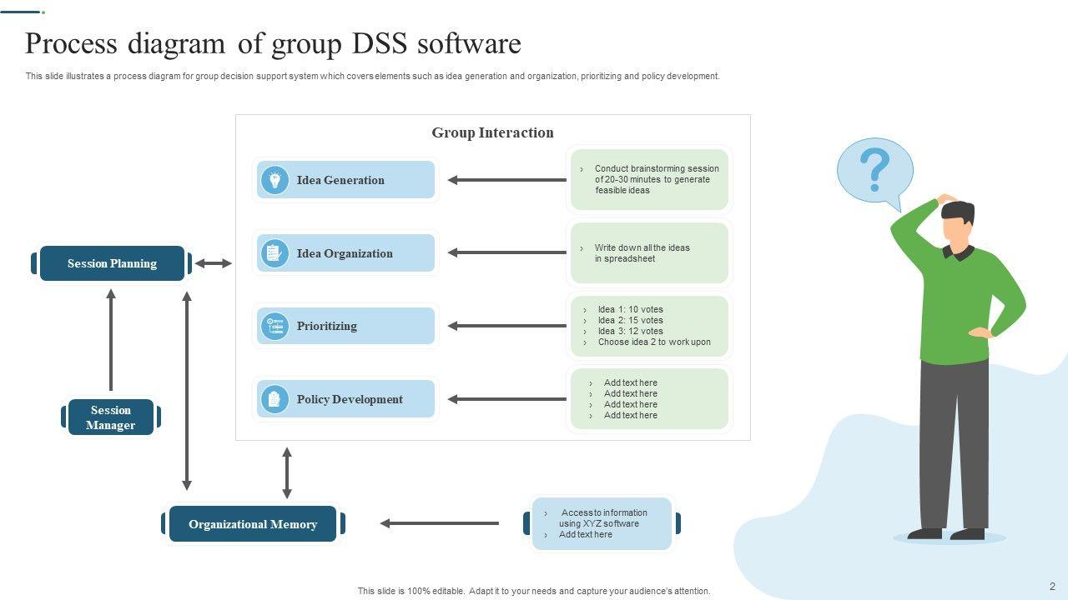Screen dimensions: 1068x600
Task: Click the idea votes list box
Action: point(649,326)
